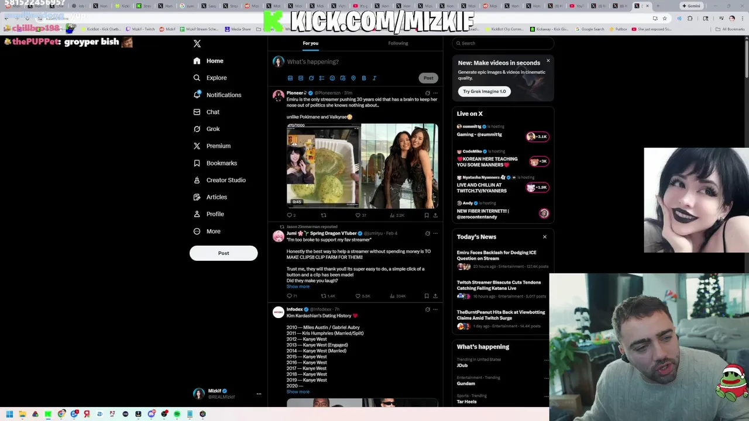
Task: Close the Today's News panel
Action: tap(544, 237)
